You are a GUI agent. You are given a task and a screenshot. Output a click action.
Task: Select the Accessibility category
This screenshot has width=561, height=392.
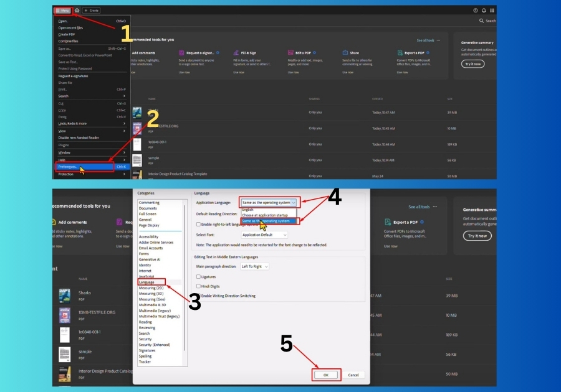tap(148, 236)
